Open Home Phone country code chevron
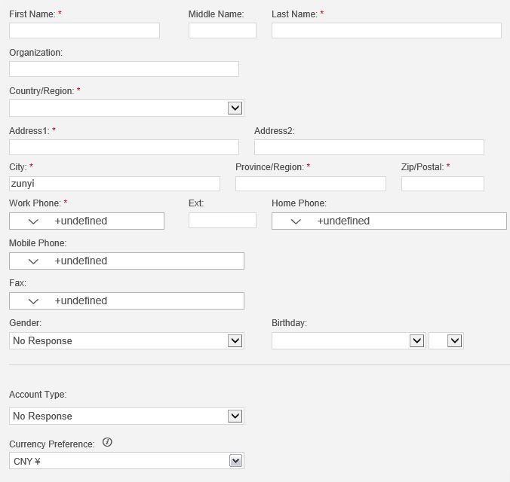This screenshot has height=482, width=510. click(296, 221)
